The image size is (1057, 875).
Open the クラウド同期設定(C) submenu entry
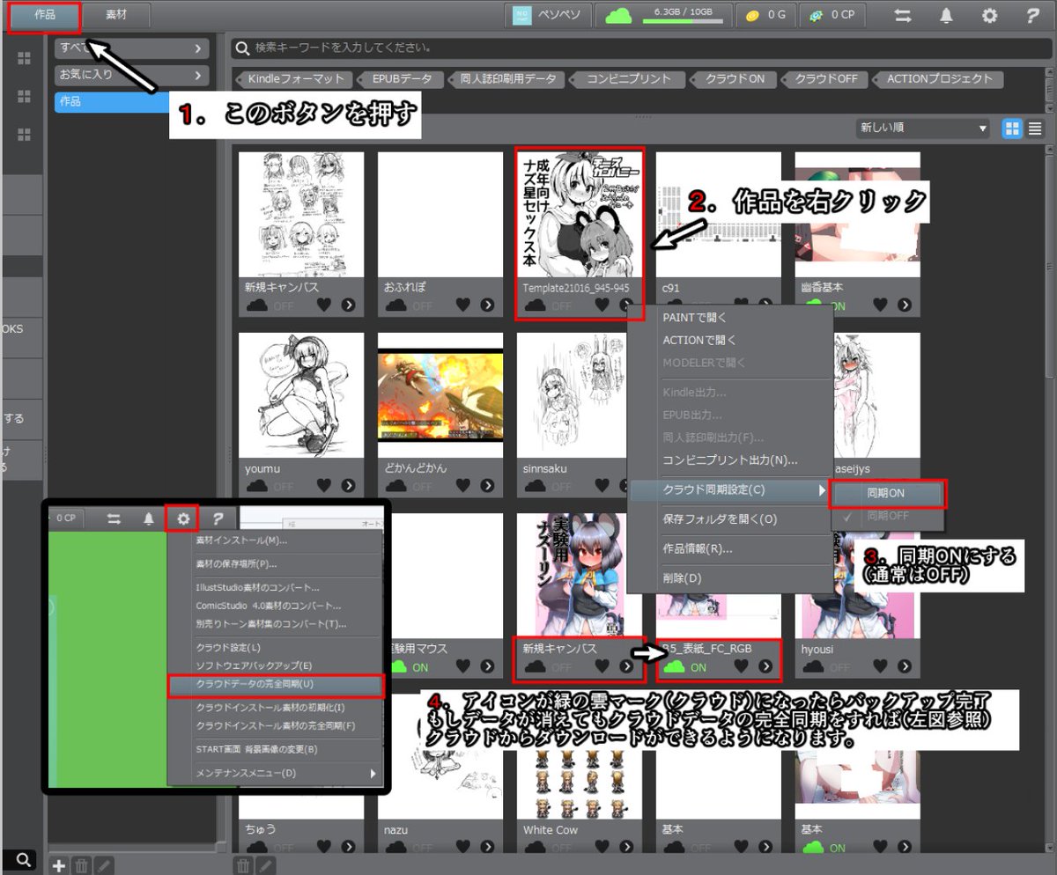tap(731, 489)
